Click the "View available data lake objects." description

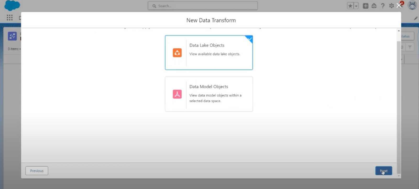tap(214, 54)
